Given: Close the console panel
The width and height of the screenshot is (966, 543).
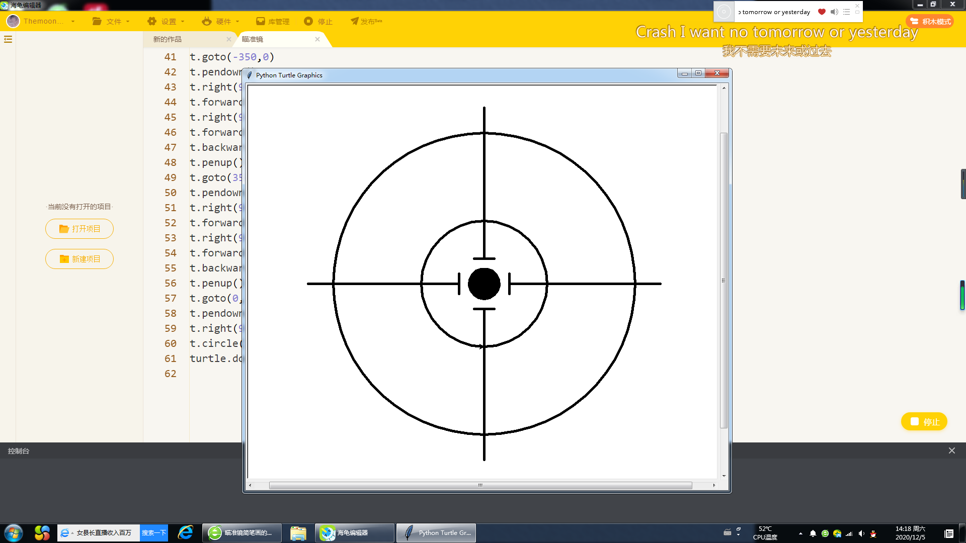Looking at the screenshot, I should [x=952, y=450].
